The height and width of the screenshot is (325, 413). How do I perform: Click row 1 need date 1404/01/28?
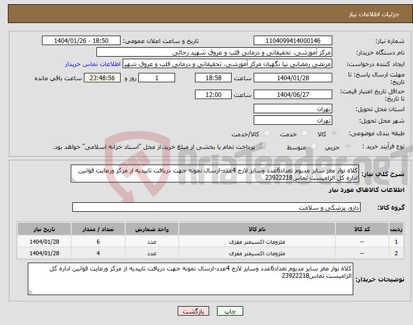tap(44, 242)
